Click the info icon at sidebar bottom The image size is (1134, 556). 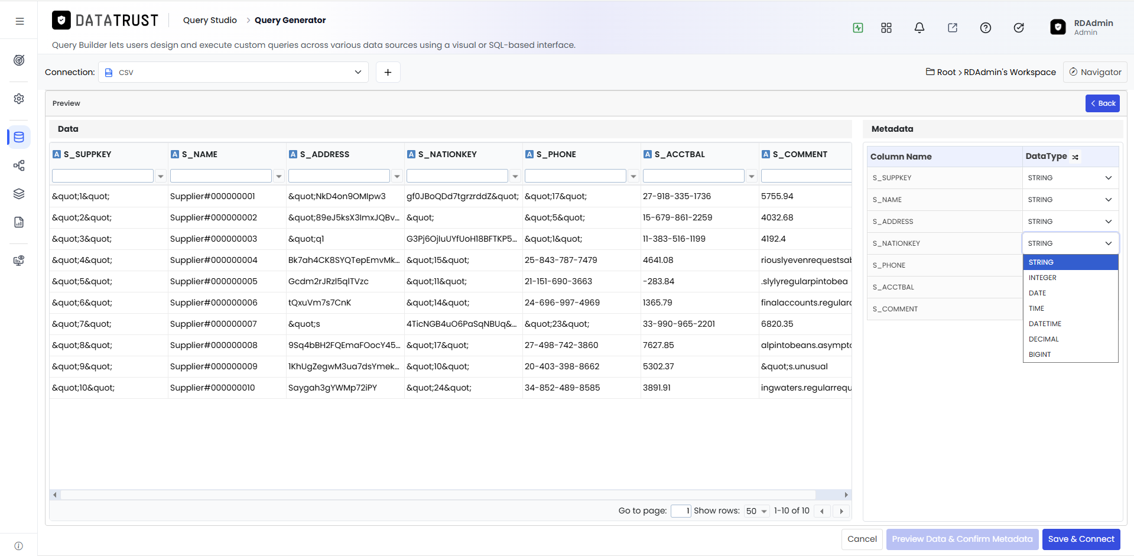click(x=19, y=546)
